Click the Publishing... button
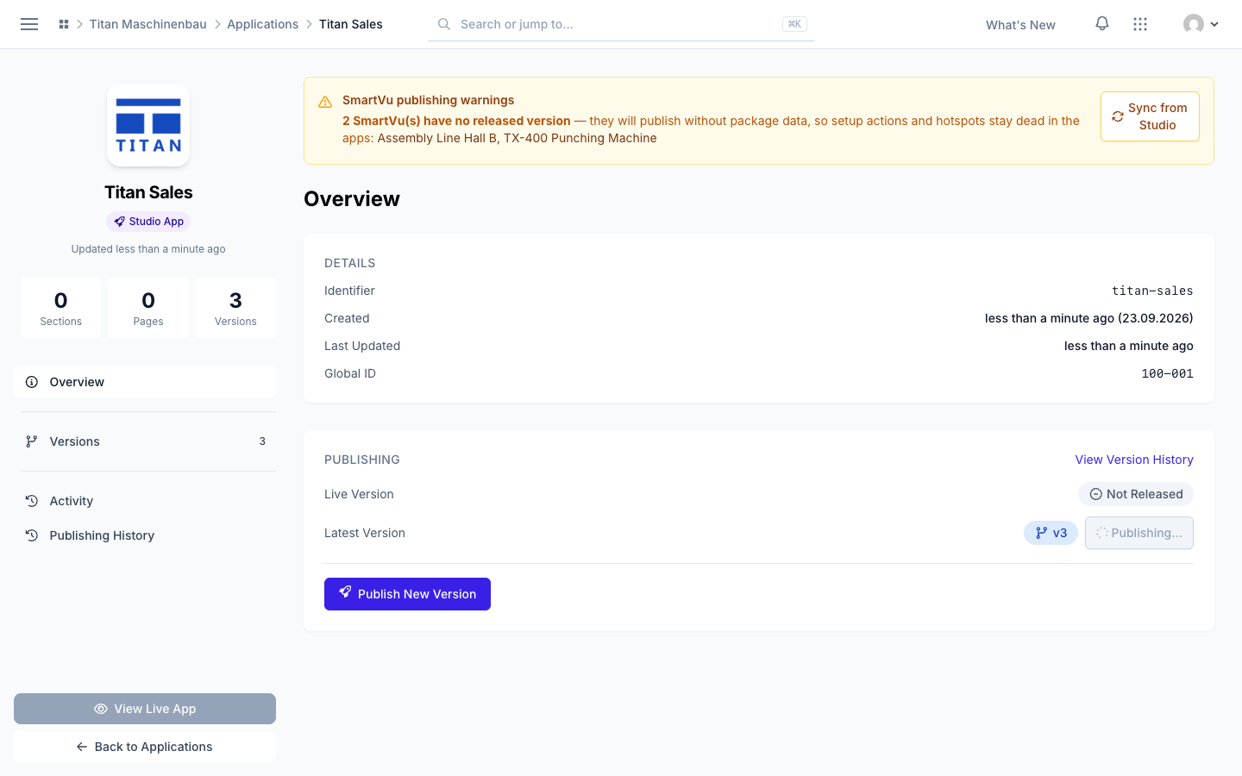 point(1139,533)
